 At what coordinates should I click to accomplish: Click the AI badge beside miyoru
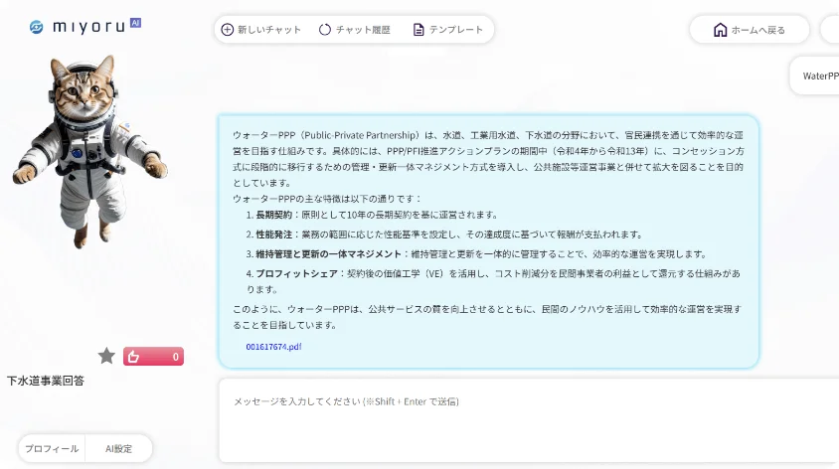(135, 23)
